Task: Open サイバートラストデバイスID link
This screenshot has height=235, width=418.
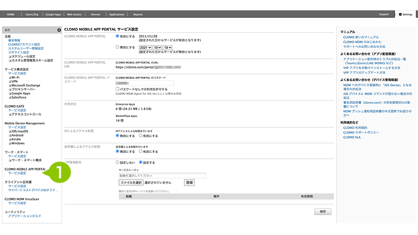Action: [33, 190]
